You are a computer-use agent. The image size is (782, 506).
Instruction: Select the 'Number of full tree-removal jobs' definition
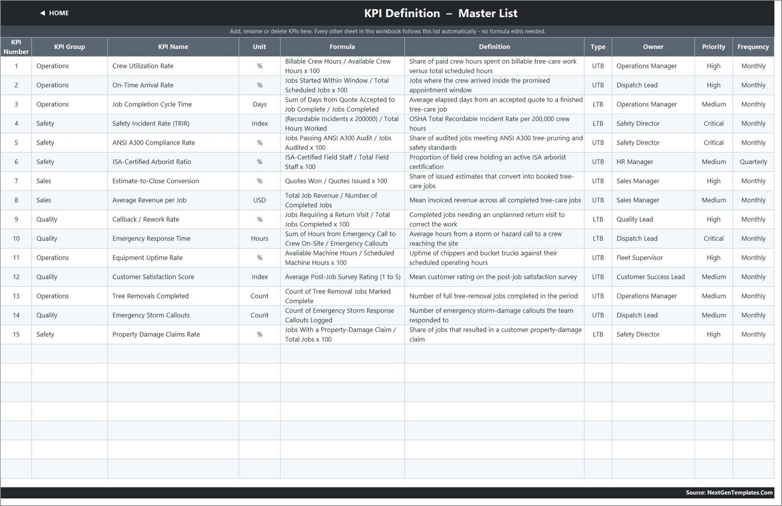(x=494, y=296)
